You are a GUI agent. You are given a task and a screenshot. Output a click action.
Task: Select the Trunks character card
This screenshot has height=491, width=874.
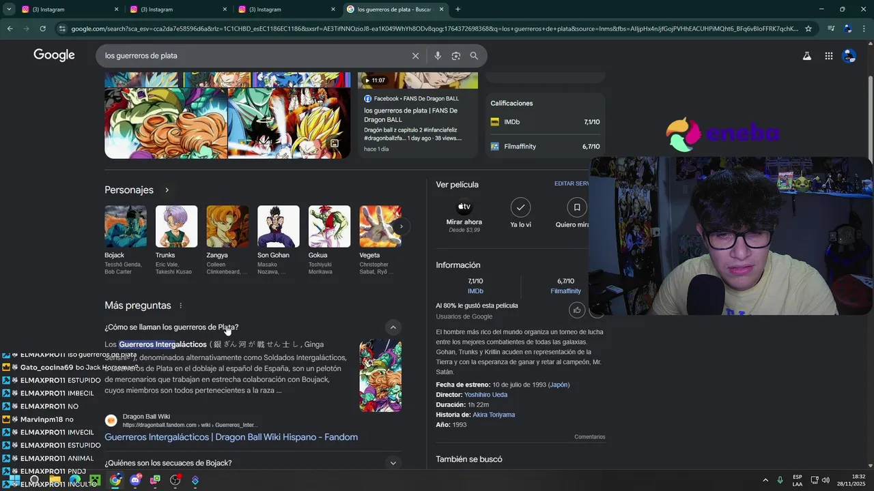point(176,240)
